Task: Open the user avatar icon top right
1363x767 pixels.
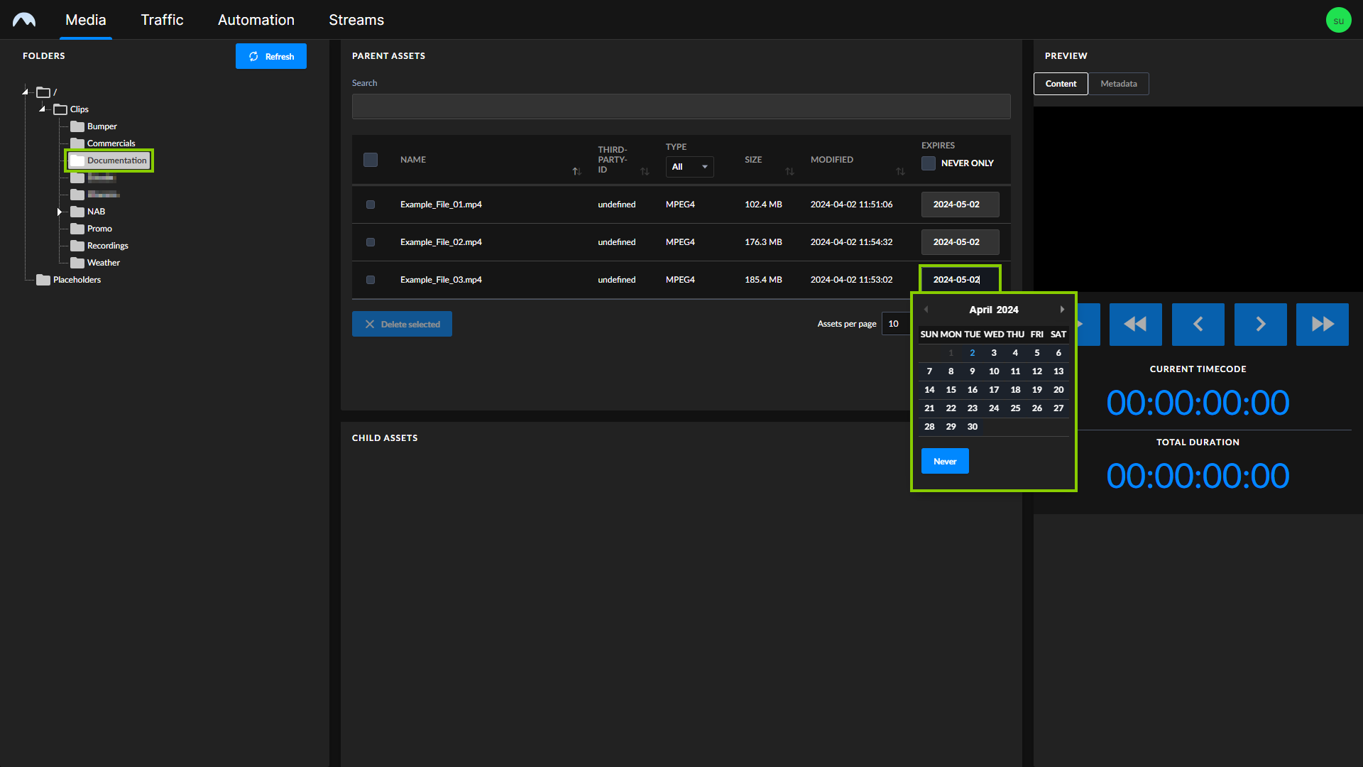Action: (1339, 19)
